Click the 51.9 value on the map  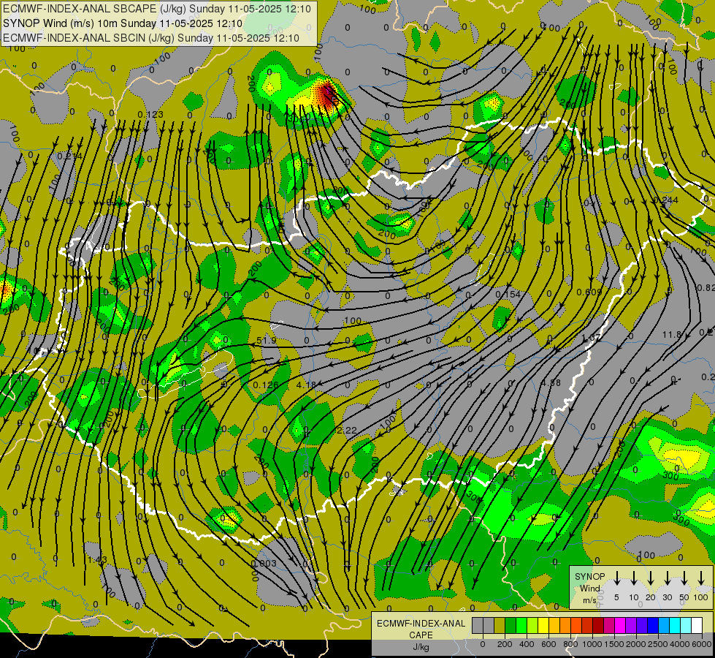(x=267, y=341)
